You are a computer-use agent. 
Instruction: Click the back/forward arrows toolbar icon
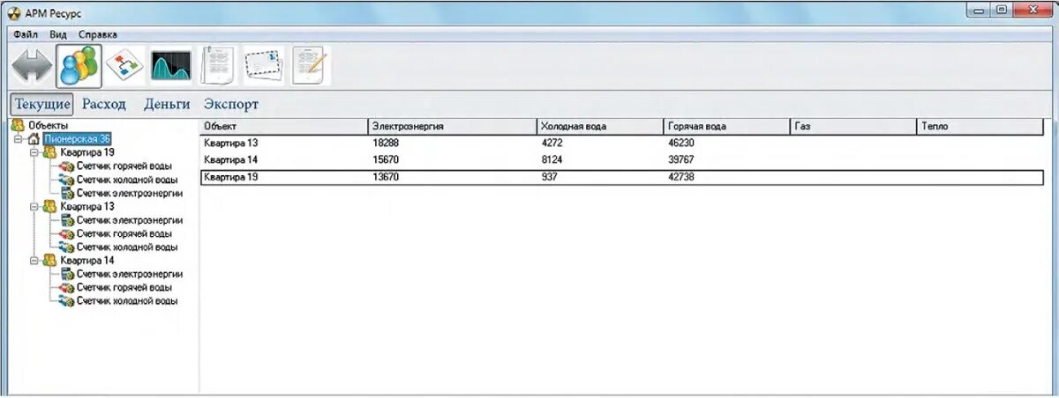click(x=33, y=67)
